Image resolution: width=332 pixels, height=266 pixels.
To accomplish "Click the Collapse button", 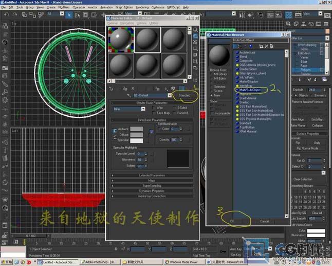I will (x=318, y=125).
